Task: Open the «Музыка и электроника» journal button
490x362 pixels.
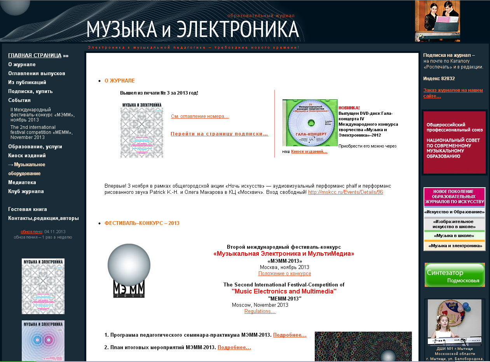Action: 455,246
